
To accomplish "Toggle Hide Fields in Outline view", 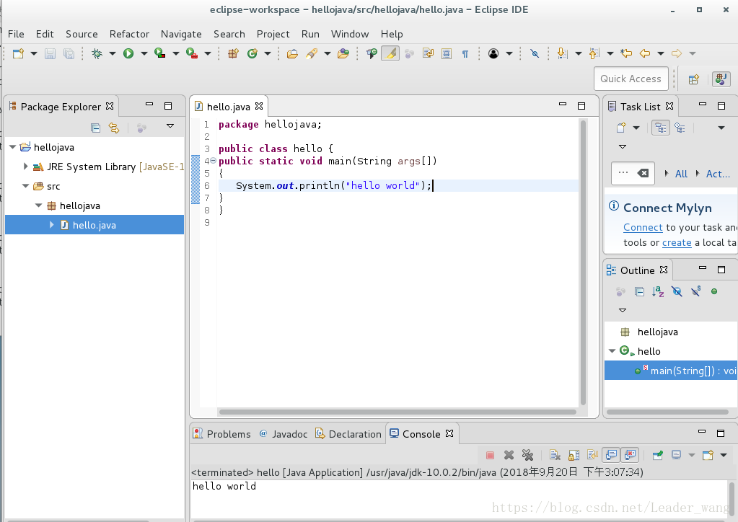I will (677, 291).
